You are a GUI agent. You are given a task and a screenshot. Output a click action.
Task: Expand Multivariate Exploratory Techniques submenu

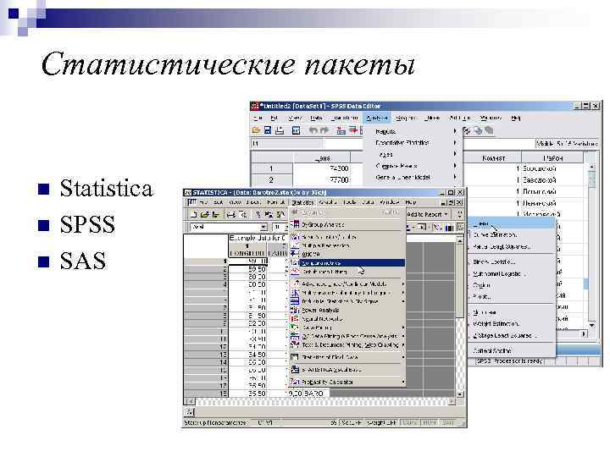[347, 293]
